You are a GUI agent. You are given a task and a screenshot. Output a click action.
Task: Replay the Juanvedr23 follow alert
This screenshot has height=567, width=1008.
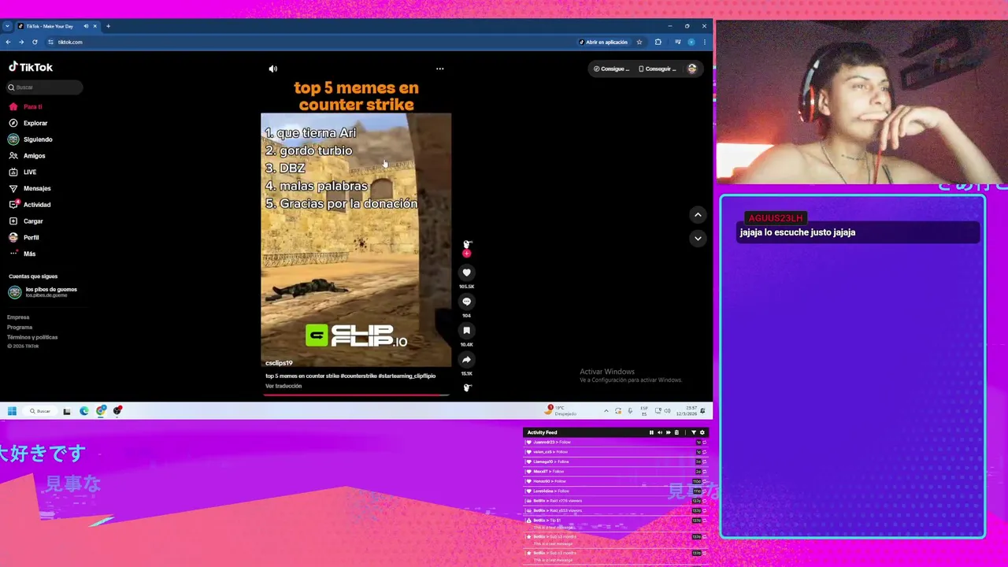704,443
